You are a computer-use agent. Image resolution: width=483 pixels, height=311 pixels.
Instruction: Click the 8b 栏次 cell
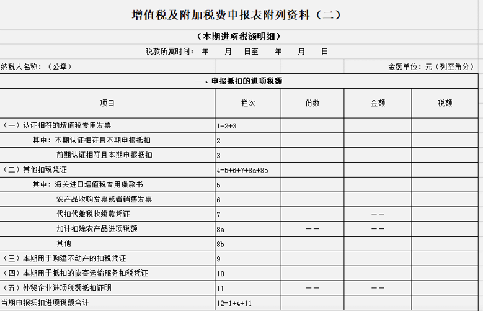point(248,244)
